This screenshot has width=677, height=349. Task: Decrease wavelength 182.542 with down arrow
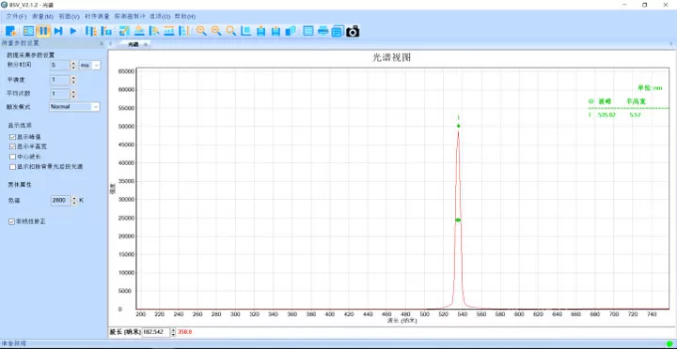click(x=174, y=334)
